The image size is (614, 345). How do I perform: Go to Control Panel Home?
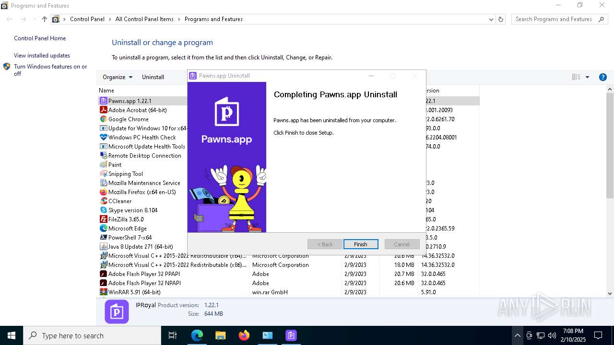coord(40,38)
